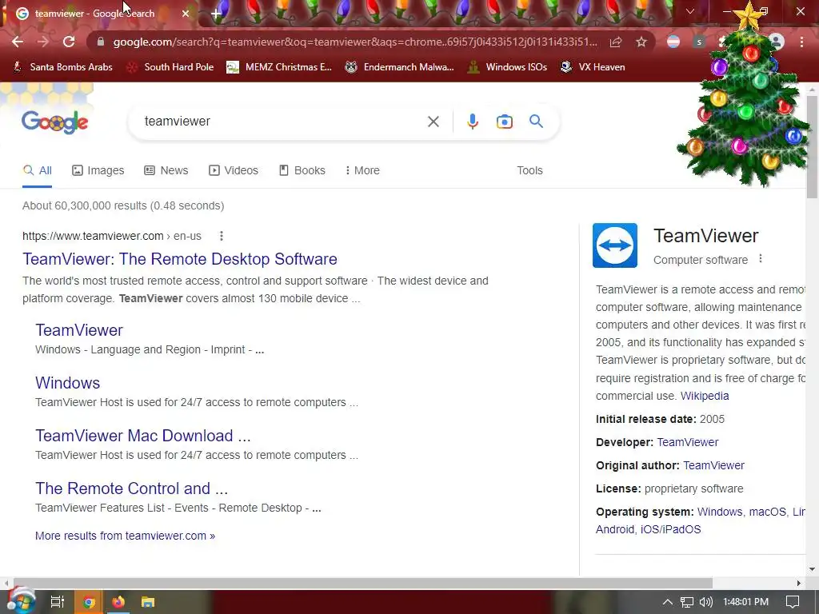Open the 'TeamViewer' sitelink
Viewport: 819px width, 614px height.
(x=79, y=330)
